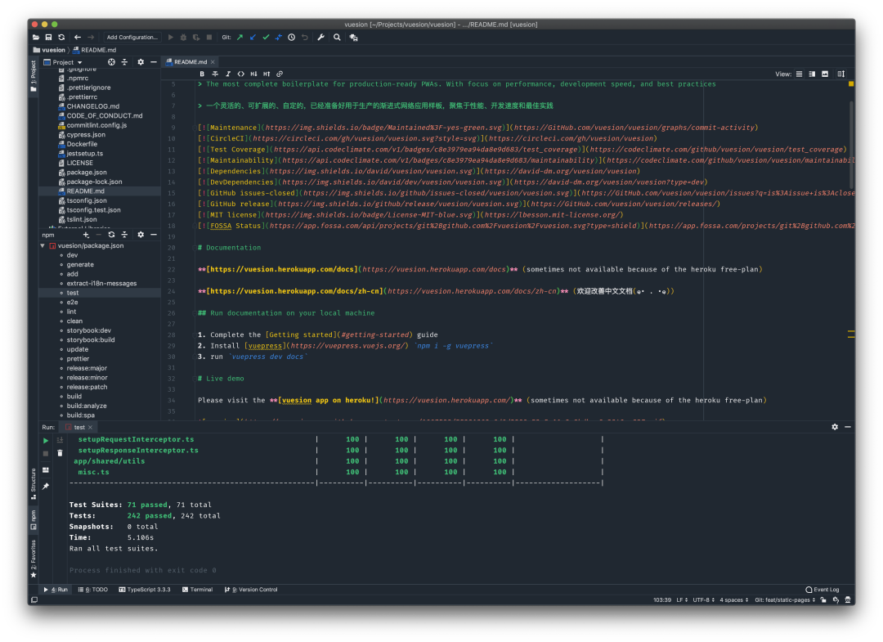Apply italic formatting in markdown toolbar

pyautogui.click(x=228, y=74)
